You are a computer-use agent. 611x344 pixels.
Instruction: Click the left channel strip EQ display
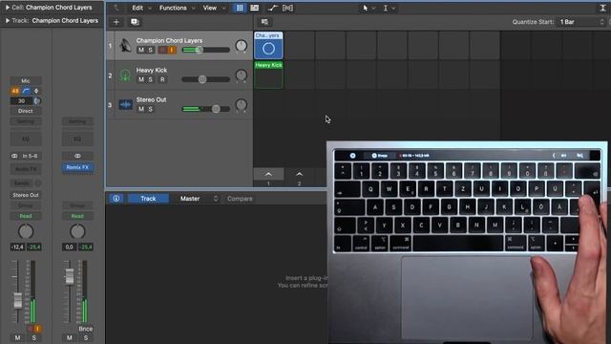tap(26, 139)
